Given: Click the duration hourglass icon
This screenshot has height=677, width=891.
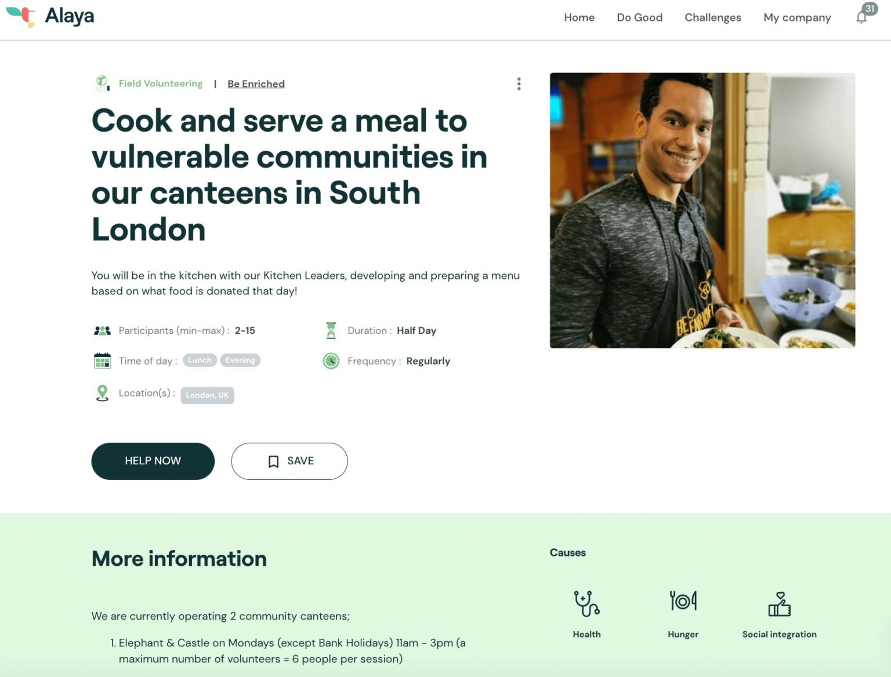Looking at the screenshot, I should pyautogui.click(x=331, y=330).
